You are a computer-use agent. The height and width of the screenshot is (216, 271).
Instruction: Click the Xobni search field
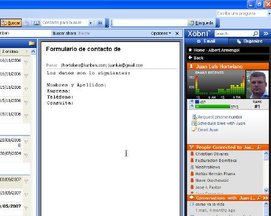coord(234,34)
